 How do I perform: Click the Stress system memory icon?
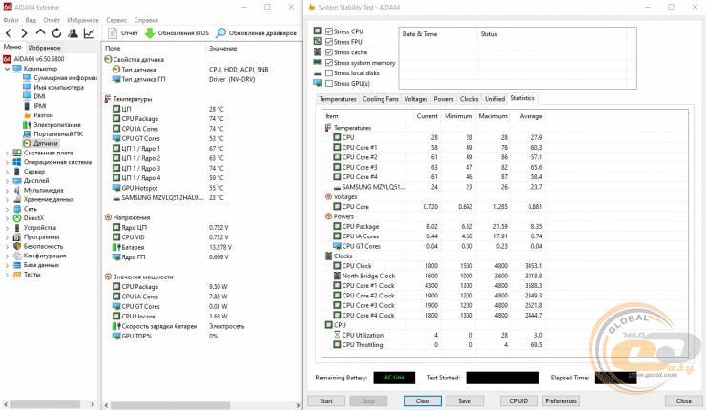(318, 62)
